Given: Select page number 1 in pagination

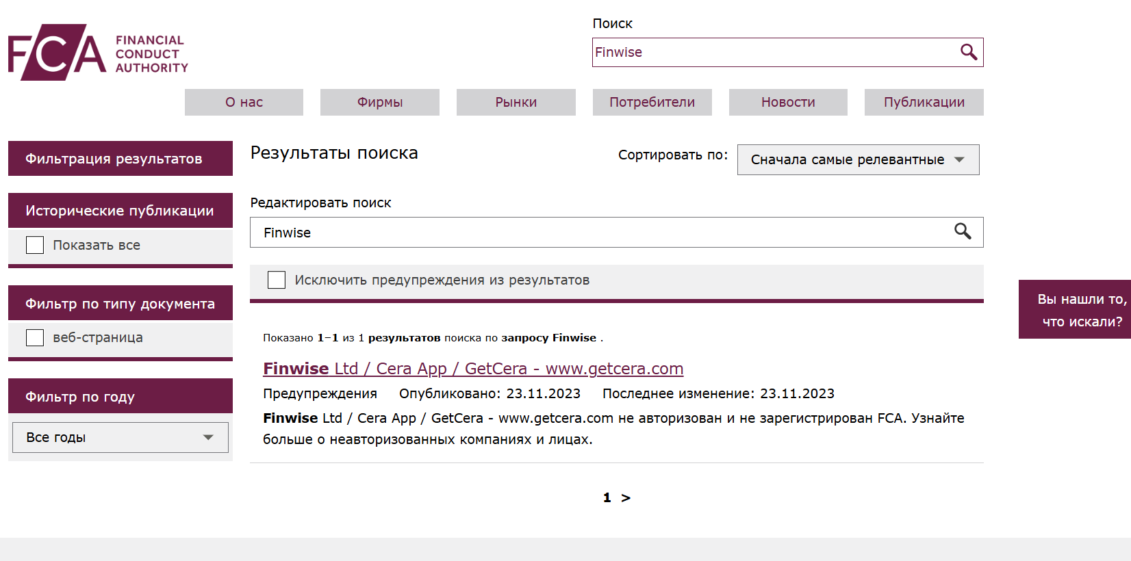Looking at the screenshot, I should 607,498.
